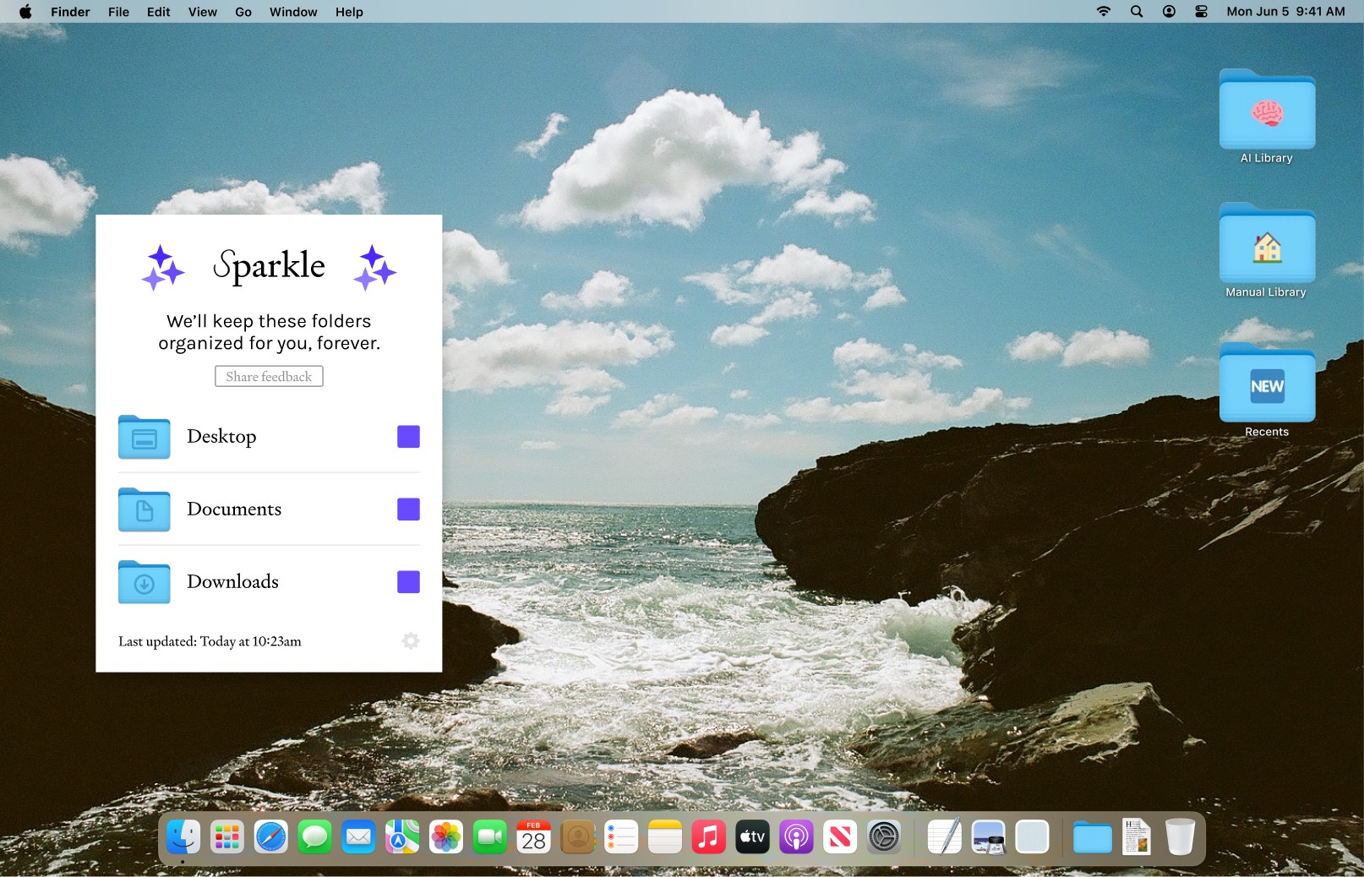Open Sparkle settings gear
Viewport: 1364px width, 877px height.
[x=411, y=641]
